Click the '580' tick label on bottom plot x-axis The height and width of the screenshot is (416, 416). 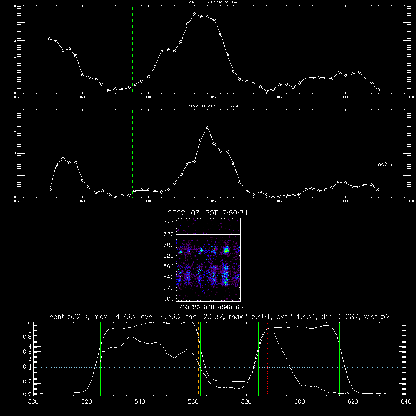[246, 402]
